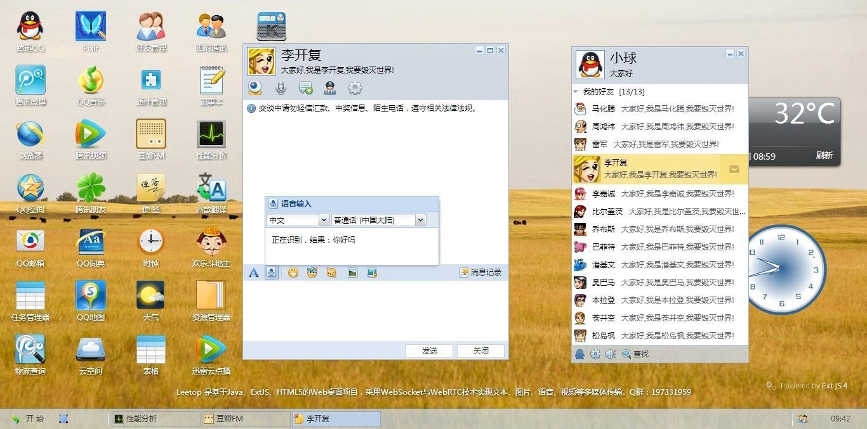
Task: Open chat settings with the gear icon
Action: (355, 88)
